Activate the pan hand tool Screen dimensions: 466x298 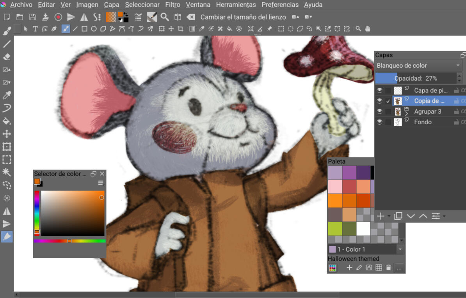368,29
